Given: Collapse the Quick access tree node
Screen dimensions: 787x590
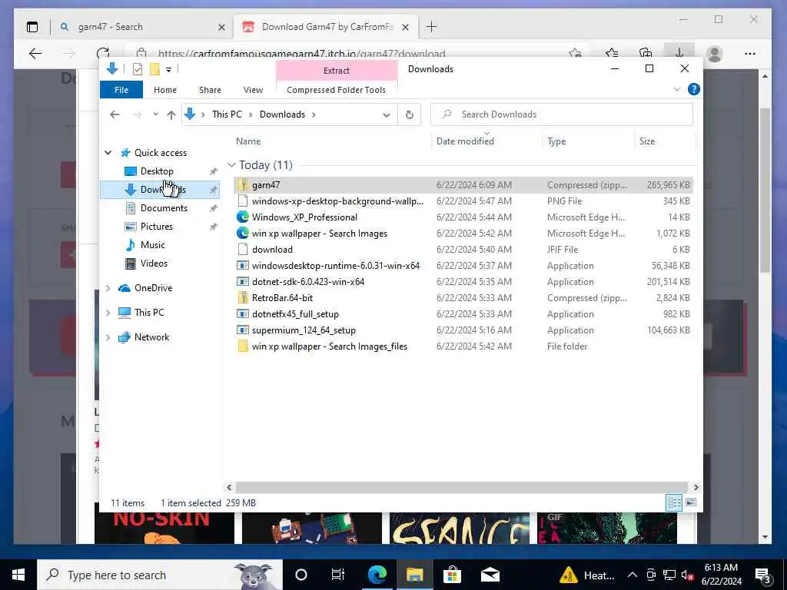Looking at the screenshot, I should point(108,153).
